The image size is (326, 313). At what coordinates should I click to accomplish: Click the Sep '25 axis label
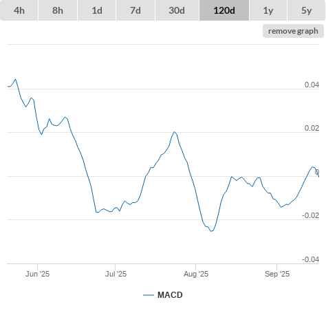pyautogui.click(x=277, y=274)
